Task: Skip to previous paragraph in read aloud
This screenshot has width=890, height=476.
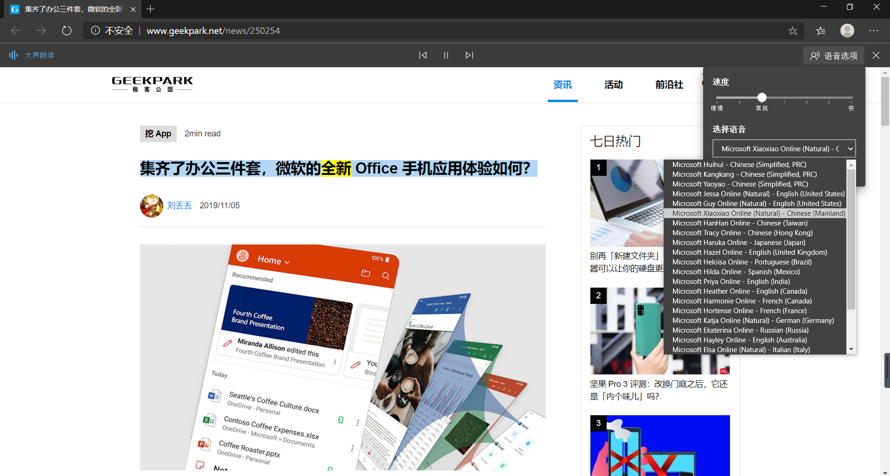Action: 423,55
